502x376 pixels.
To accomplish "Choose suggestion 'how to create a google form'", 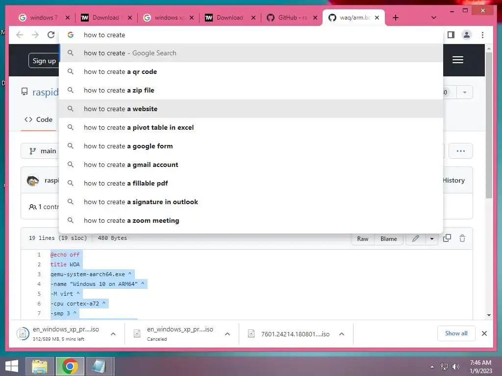I will [x=251, y=146].
